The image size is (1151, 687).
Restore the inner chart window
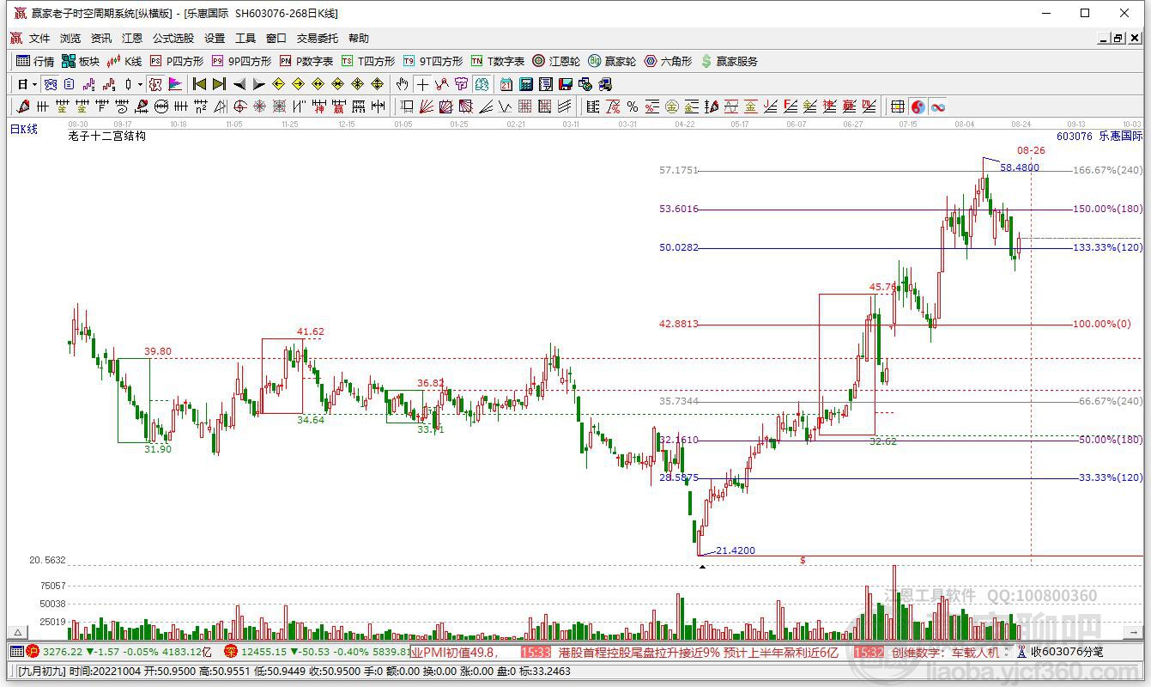pos(1118,39)
